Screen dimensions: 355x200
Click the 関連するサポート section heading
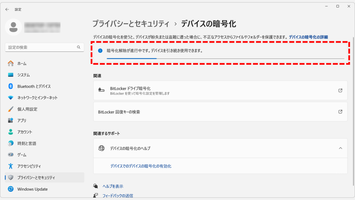point(106,133)
